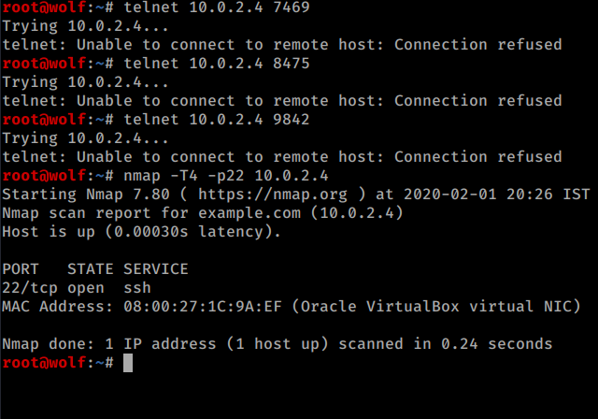Click the https://nmap.org URL text

(x=273, y=195)
